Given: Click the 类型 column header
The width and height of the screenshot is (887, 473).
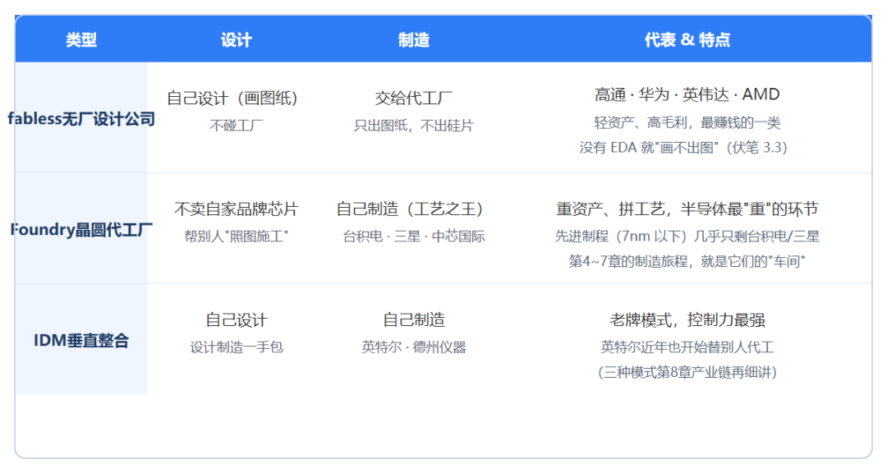Looking at the screenshot, I should [x=80, y=39].
